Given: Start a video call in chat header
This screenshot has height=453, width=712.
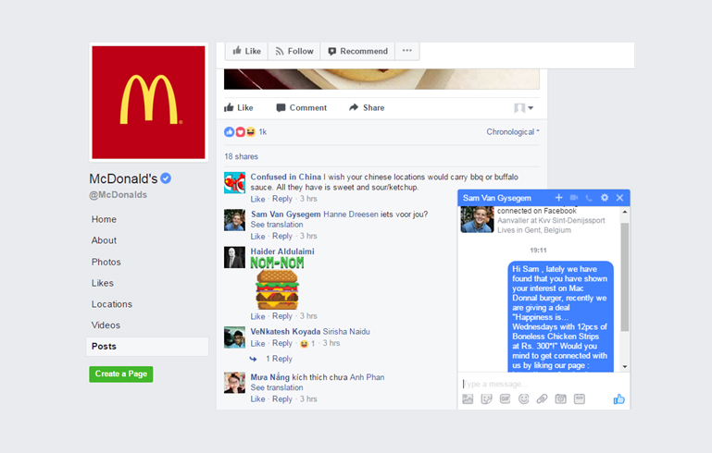Looking at the screenshot, I should 574,198.
